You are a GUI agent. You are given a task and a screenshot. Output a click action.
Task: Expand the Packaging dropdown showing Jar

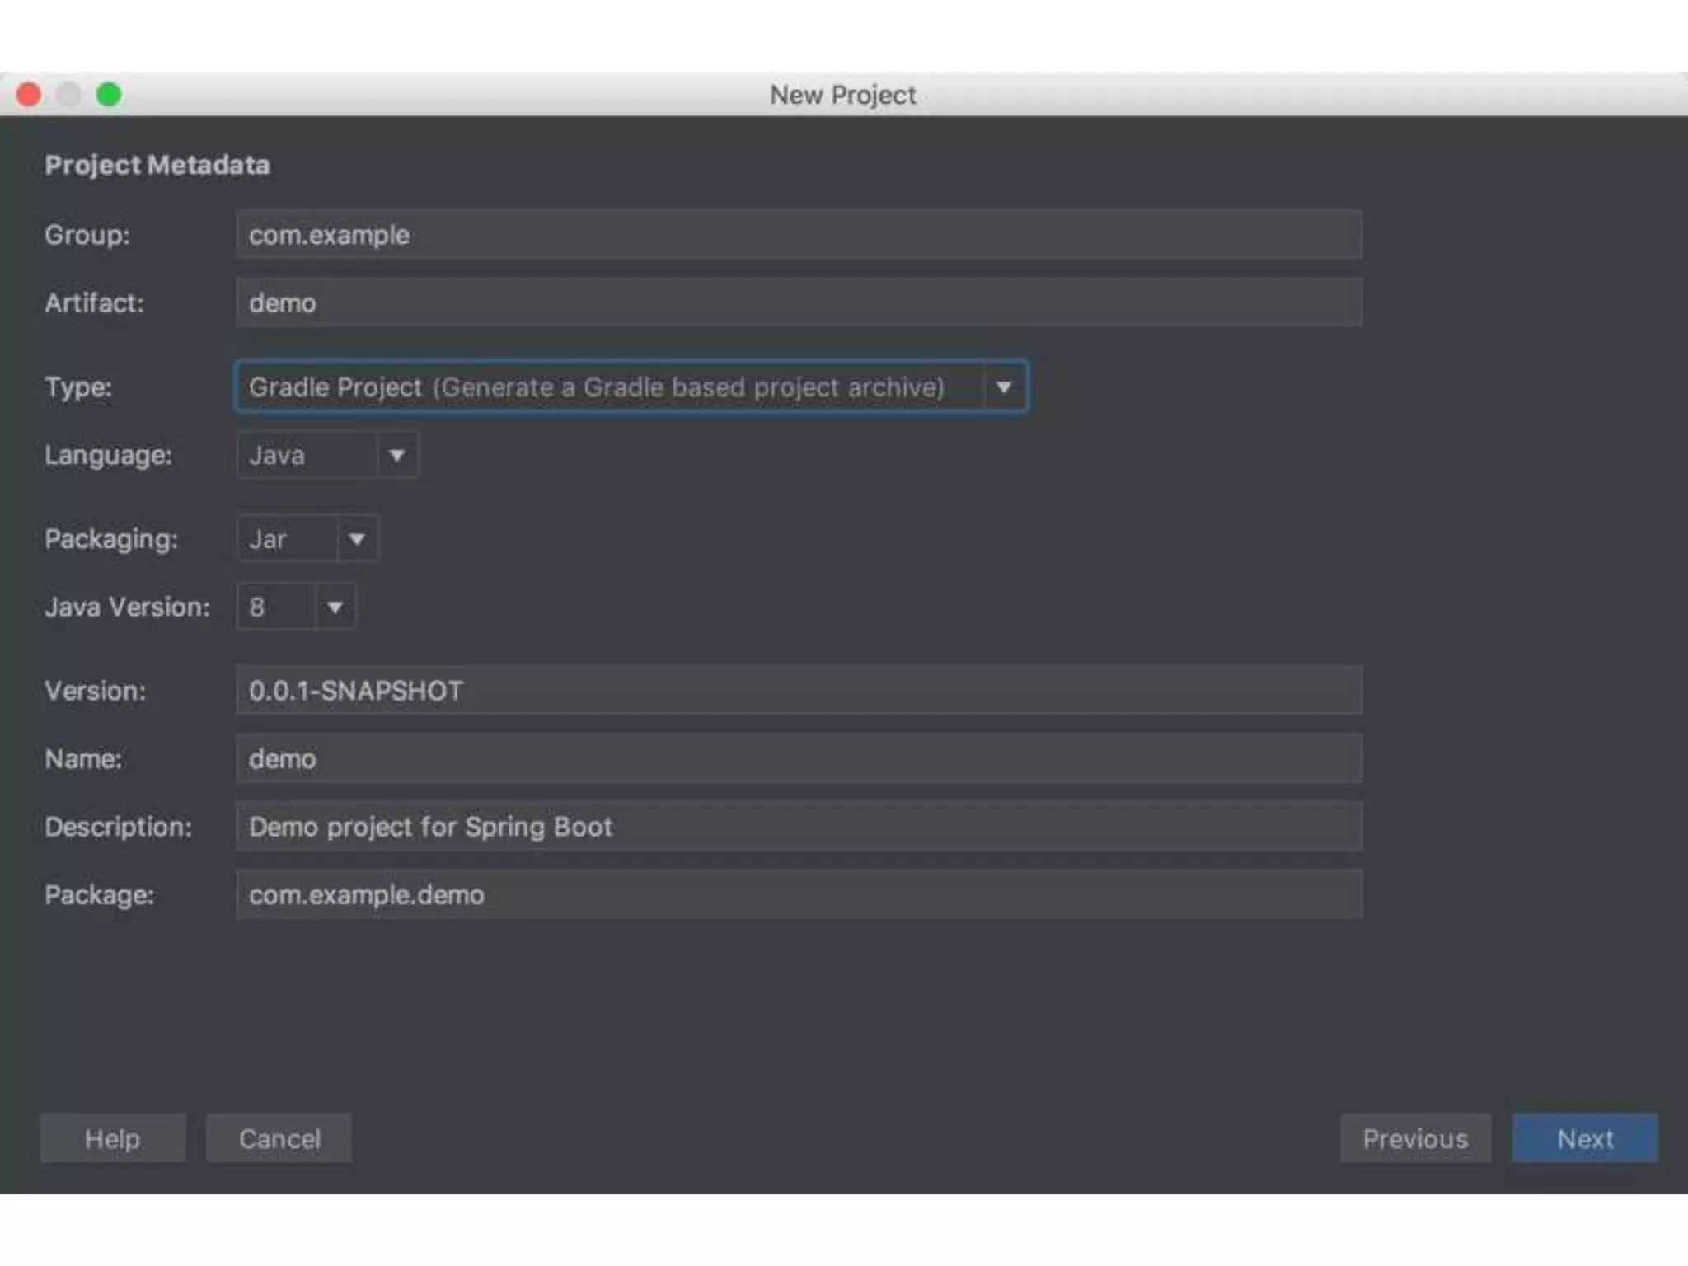[356, 539]
